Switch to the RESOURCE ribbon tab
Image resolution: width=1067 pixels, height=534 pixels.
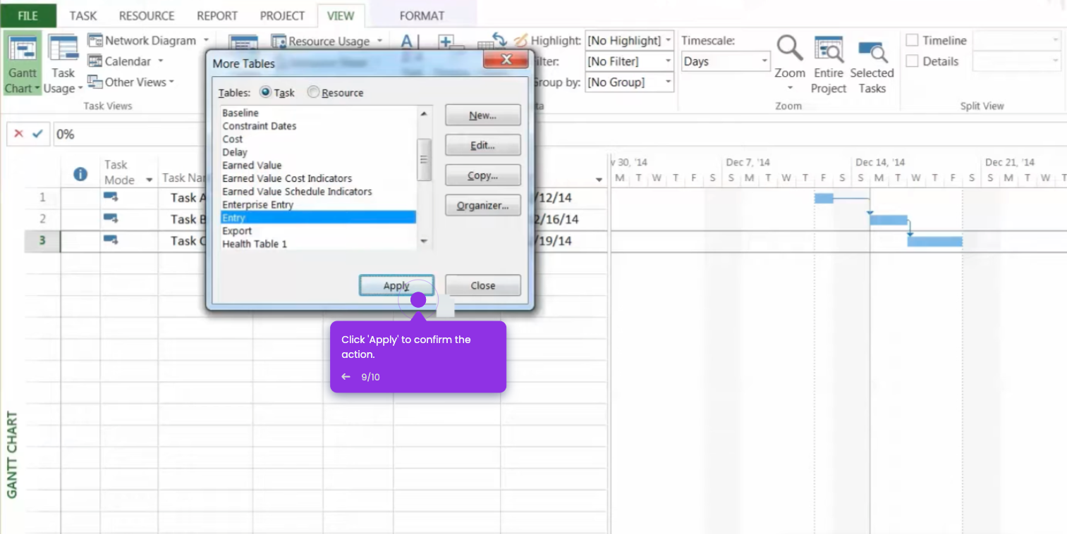click(147, 15)
